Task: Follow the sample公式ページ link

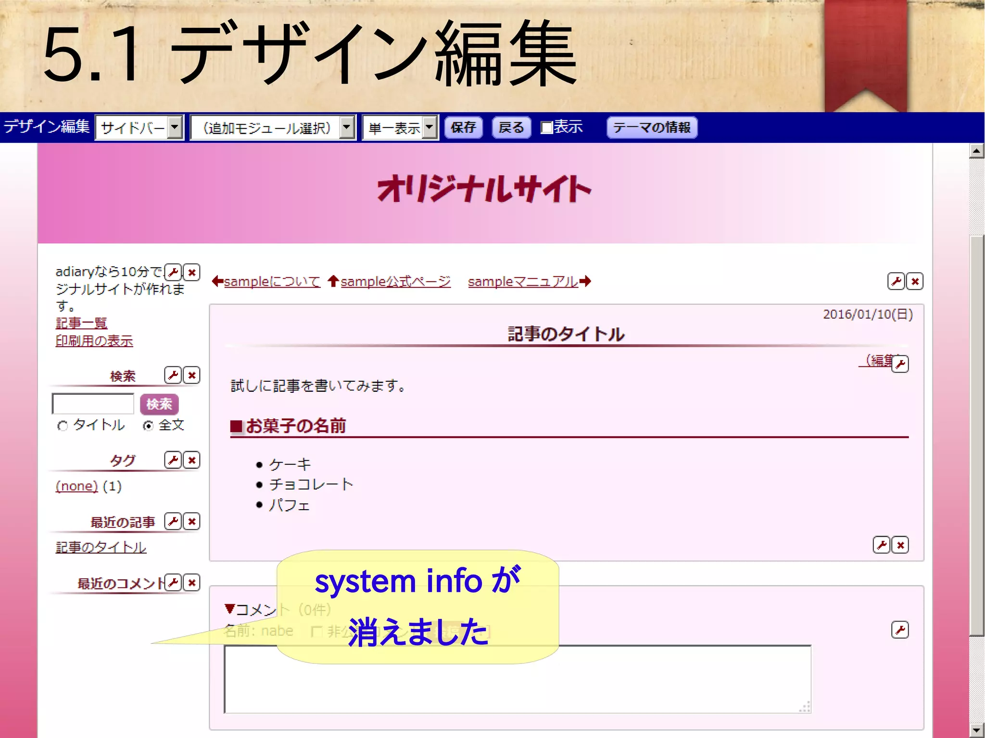Action: [395, 282]
